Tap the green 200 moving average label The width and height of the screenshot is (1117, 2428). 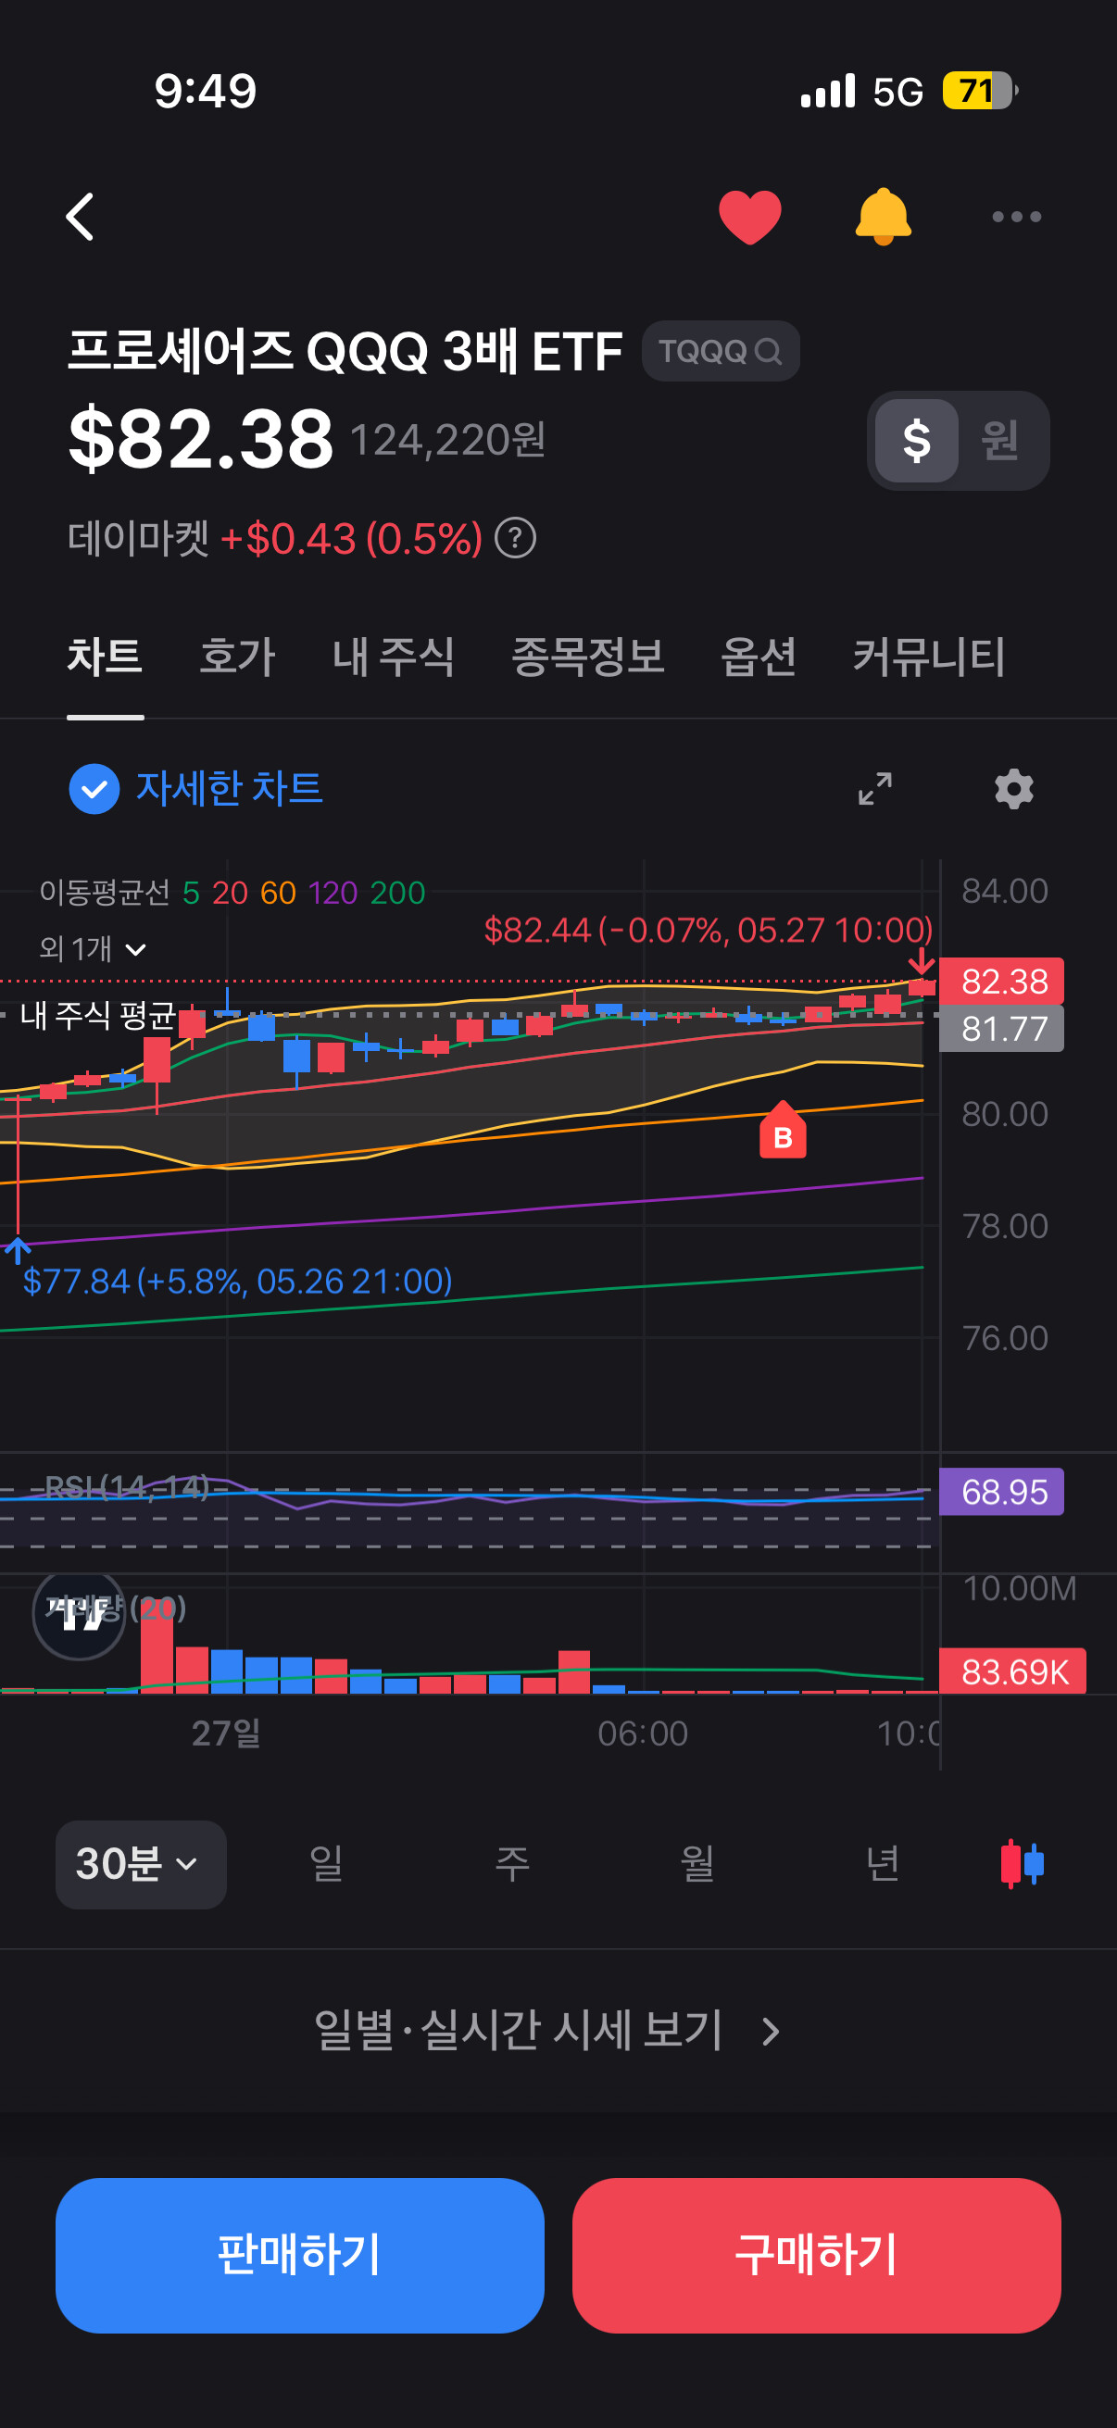coord(396,893)
